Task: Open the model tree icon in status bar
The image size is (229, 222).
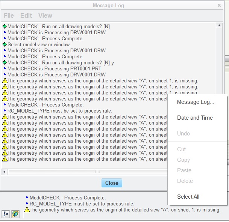Action: click(6, 214)
